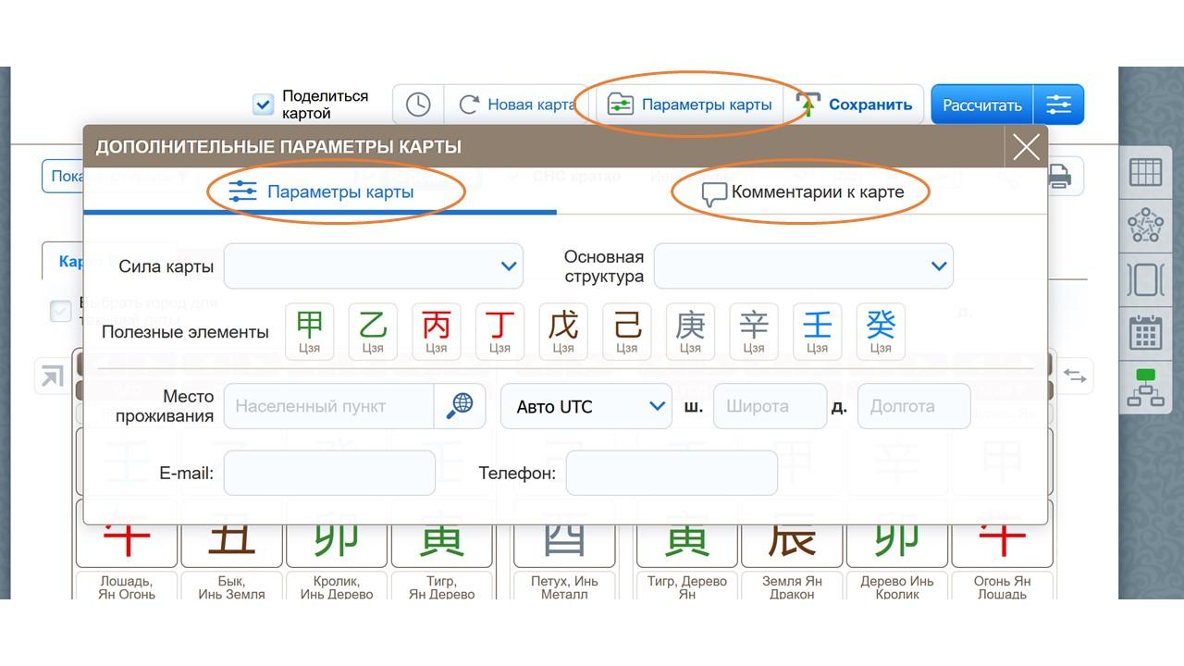This screenshot has width=1184, height=666.
Task: Click the clock history icon button
Action: pyautogui.click(x=418, y=105)
